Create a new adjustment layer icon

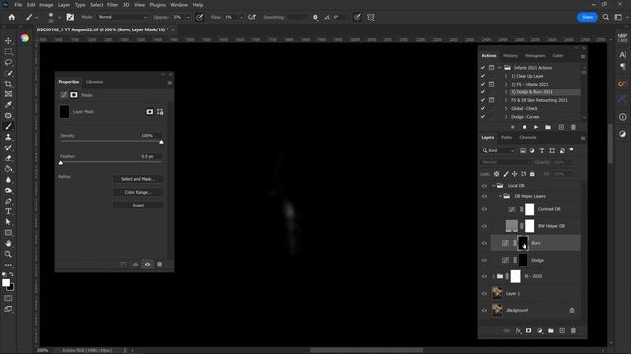(x=540, y=330)
